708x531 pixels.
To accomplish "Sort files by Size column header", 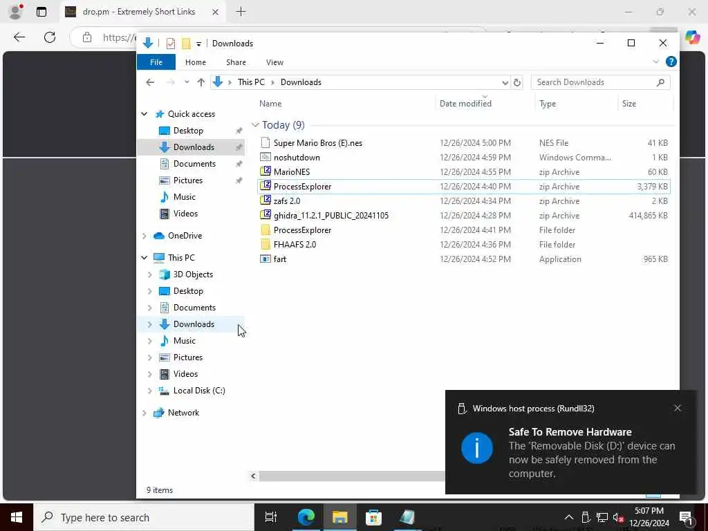I will point(628,104).
